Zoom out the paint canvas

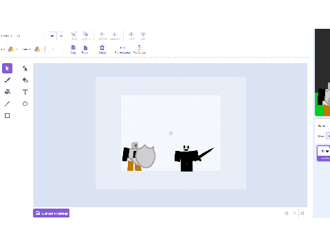(287, 213)
